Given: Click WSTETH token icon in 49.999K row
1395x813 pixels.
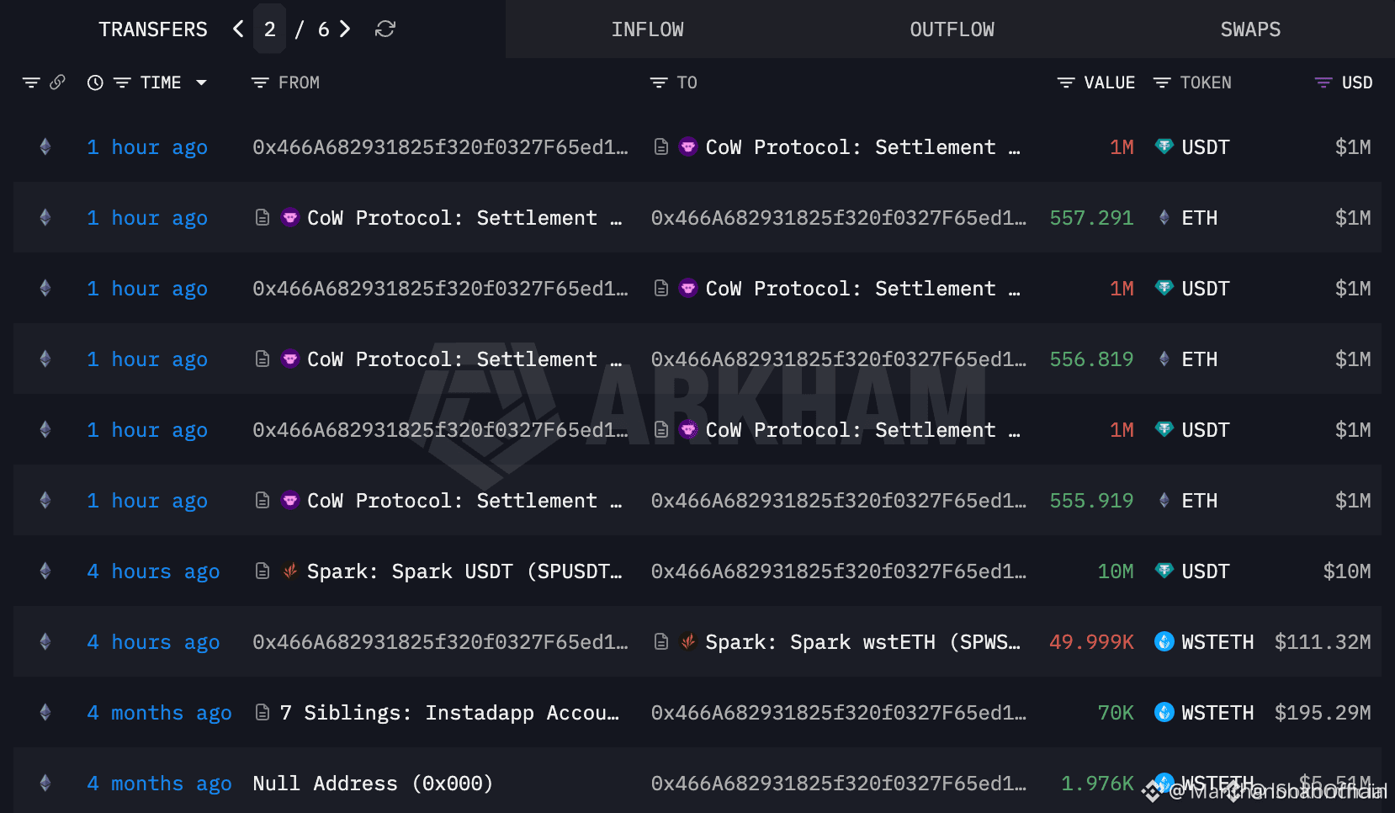Looking at the screenshot, I should tap(1164, 642).
